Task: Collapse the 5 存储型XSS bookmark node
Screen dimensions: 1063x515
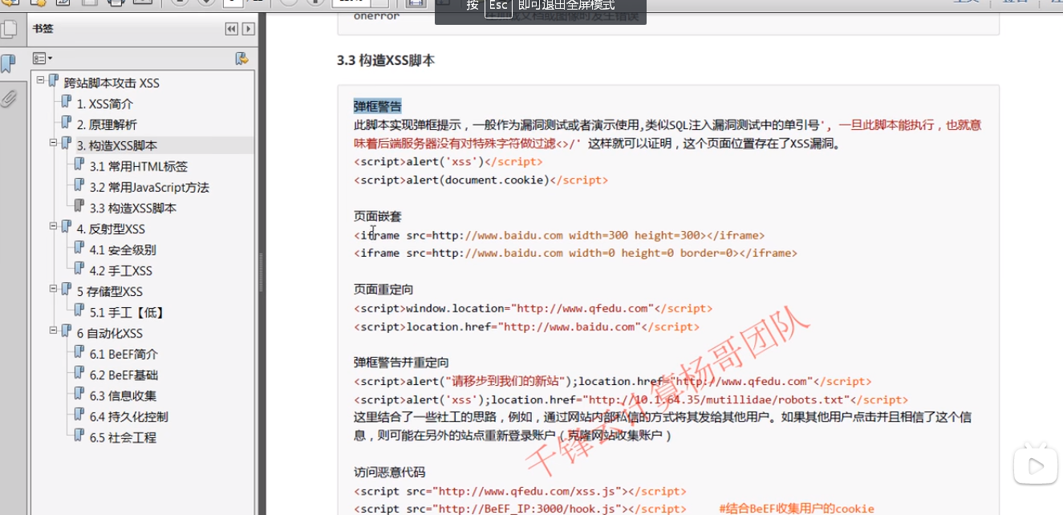Action: tap(53, 289)
